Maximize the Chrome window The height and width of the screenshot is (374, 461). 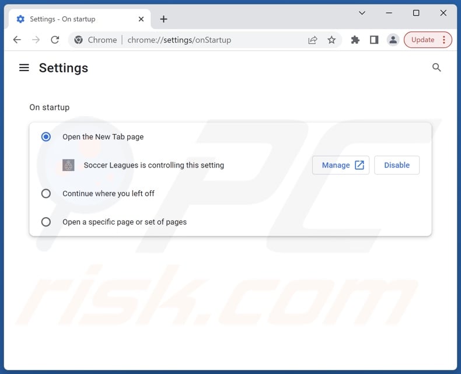pos(416,13)
